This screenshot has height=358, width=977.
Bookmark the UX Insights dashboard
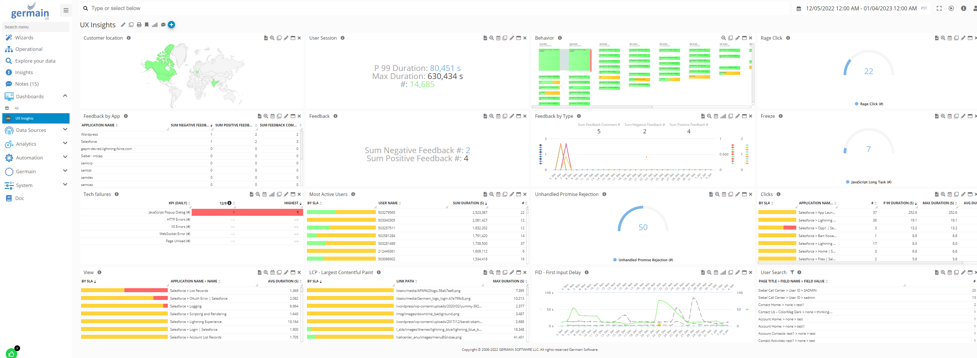pyautogui.click(x=146, y=24)
